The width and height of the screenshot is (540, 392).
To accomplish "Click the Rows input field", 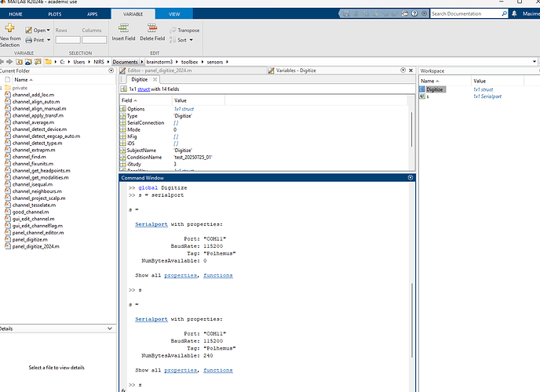I will click(x=67, y=40).
